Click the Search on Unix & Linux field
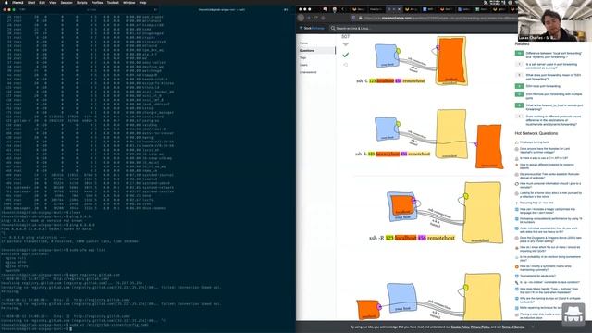 pyautogui.click(x=423, y=28)
